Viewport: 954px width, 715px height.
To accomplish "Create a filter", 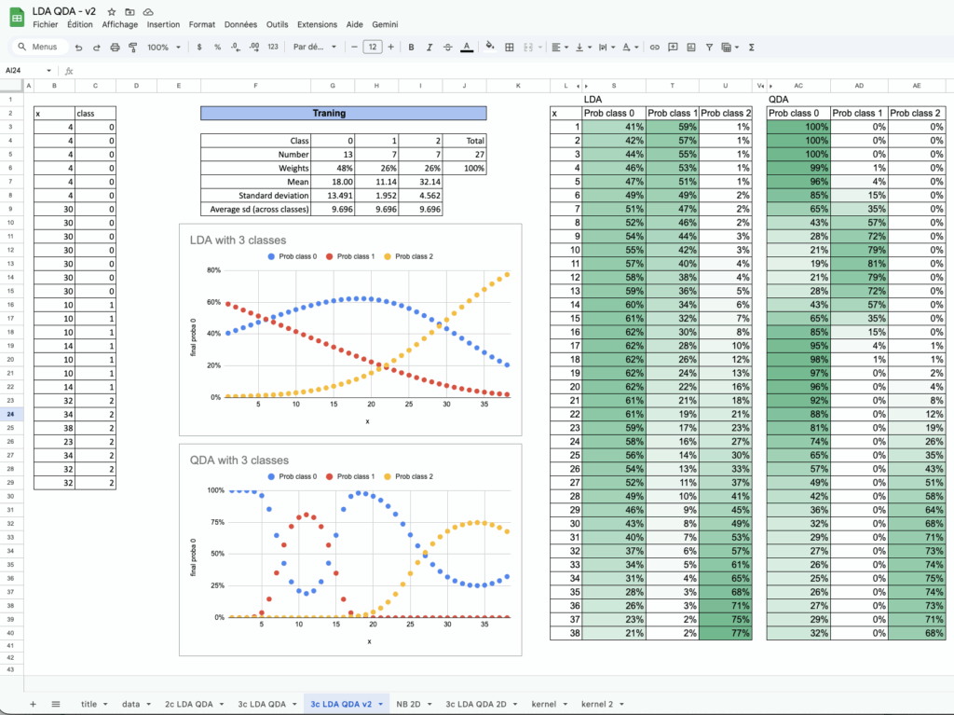I will (709, 47).
